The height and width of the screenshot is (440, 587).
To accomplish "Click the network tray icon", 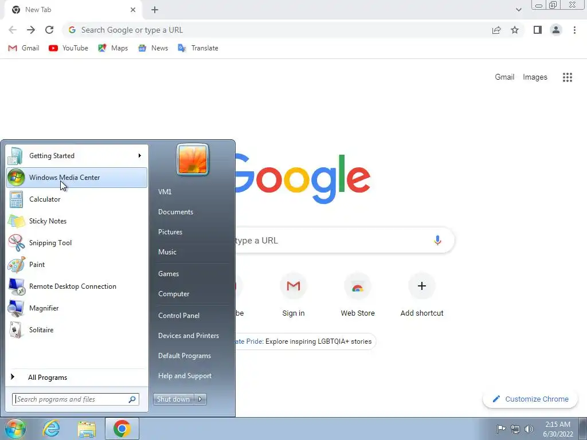I will [x=515, y=429].
